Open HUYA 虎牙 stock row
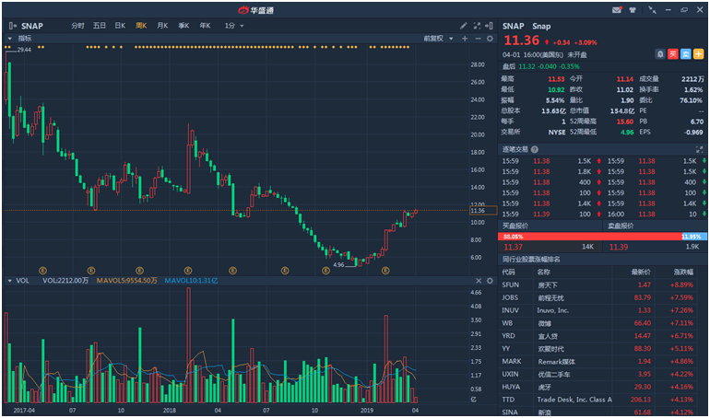Viewport: 710px width, 418px height. point(602,387)
